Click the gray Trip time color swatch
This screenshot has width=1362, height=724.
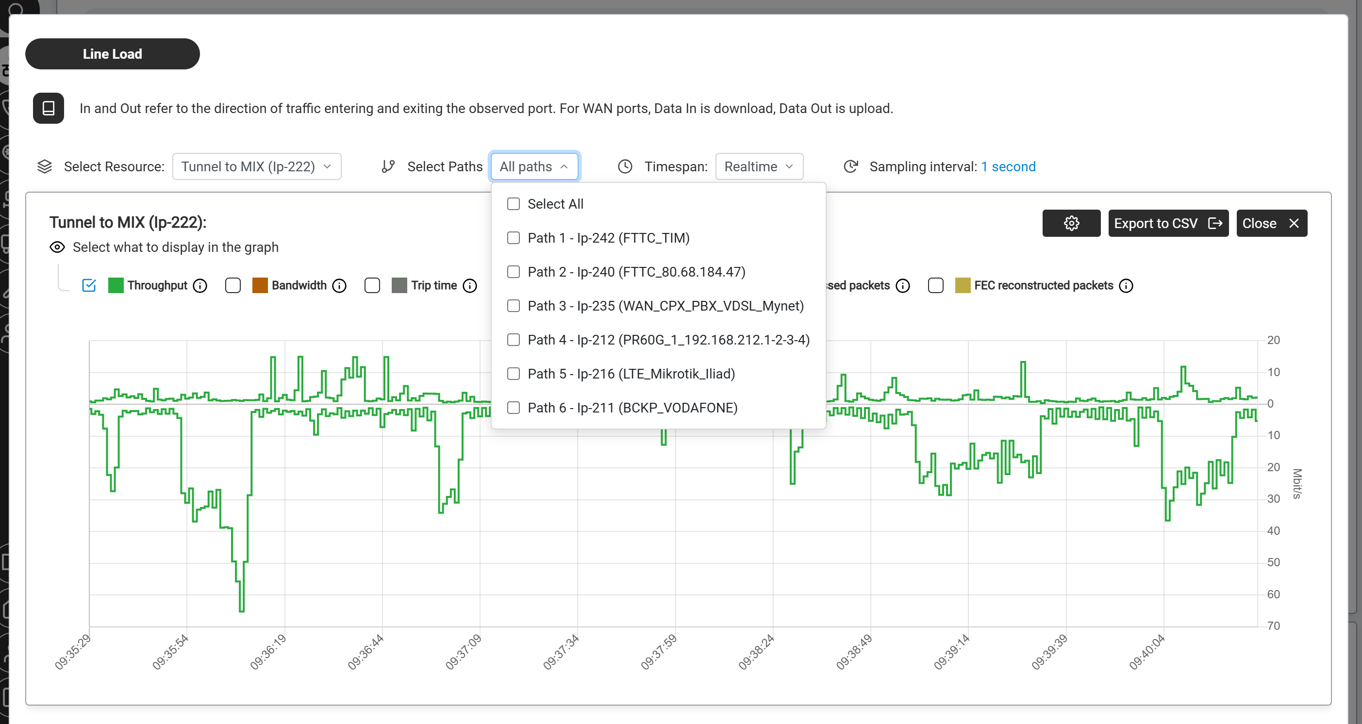click(399, 285)
